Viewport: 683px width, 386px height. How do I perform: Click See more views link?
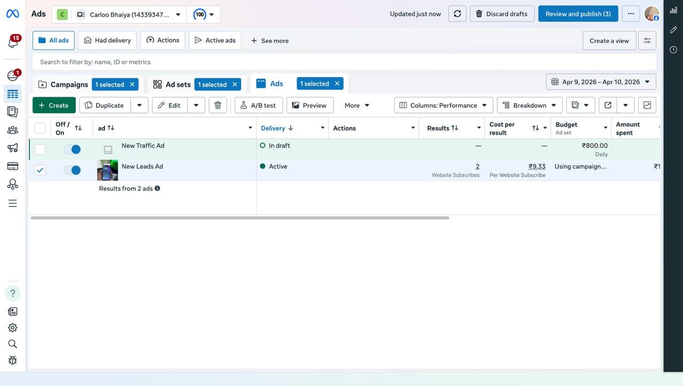pyautogui.click(x=269, y=41)
